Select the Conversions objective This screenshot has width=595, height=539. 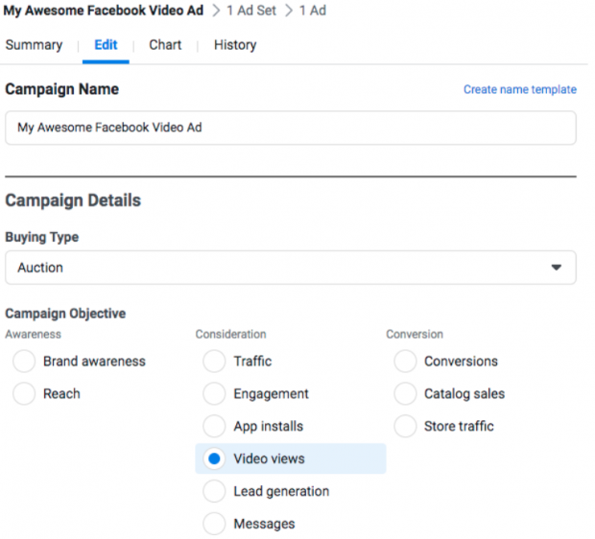click(x=405, y=362)
